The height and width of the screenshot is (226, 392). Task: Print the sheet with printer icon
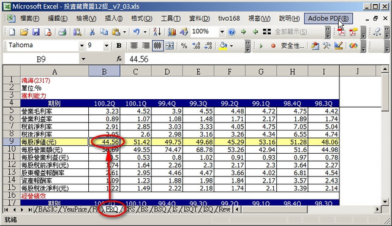click(62, 32)
